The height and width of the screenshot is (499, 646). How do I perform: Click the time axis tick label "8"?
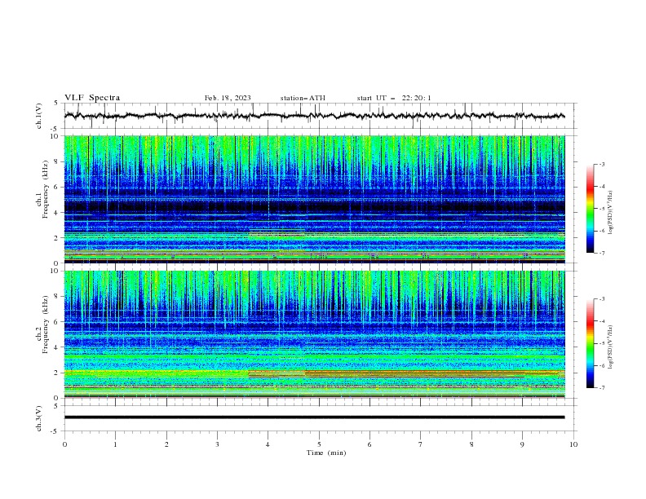[471, 444]
